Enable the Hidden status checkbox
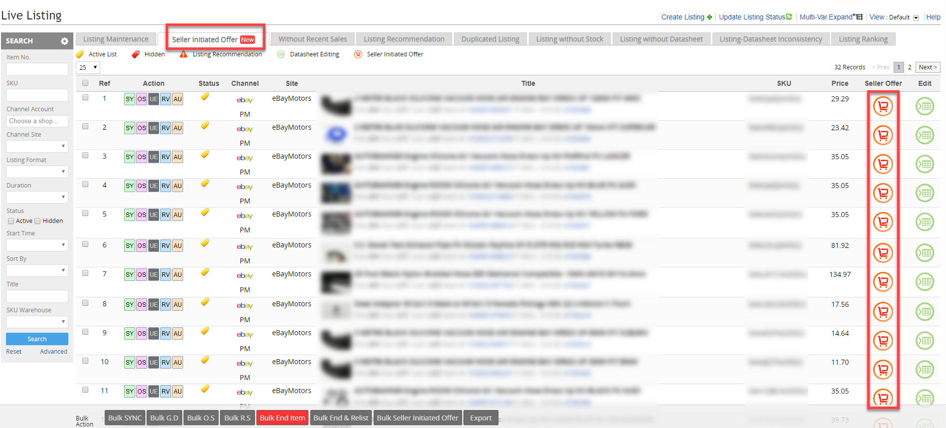This screenshot has height=428, width=946. (x=37, y=221)
